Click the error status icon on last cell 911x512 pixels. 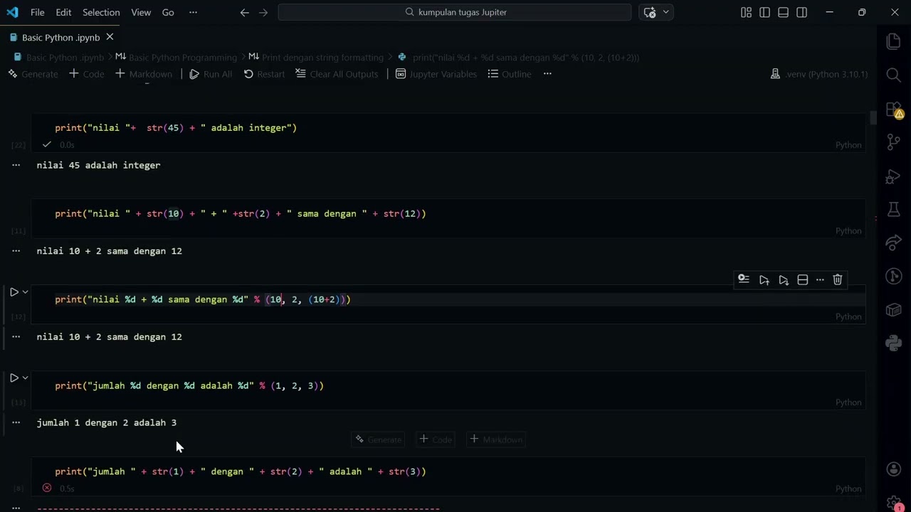coord(47,488)
